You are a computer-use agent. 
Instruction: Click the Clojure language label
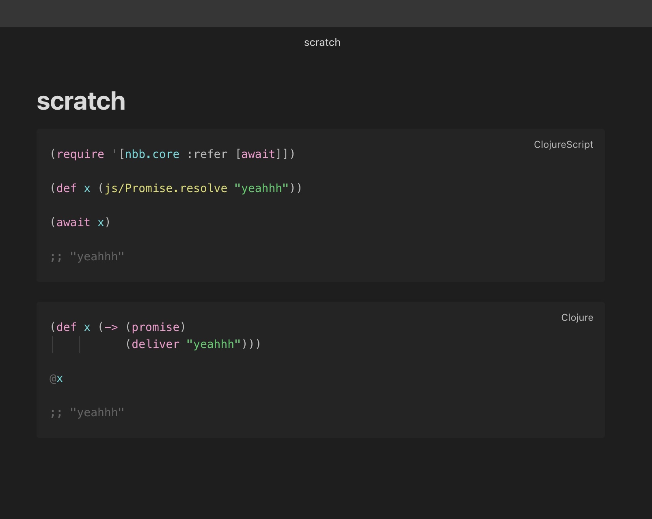577,318
